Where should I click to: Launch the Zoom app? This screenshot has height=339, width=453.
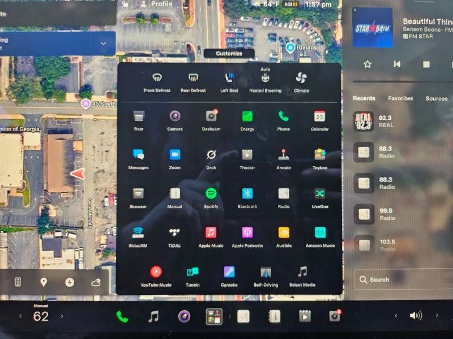[175, 155]
